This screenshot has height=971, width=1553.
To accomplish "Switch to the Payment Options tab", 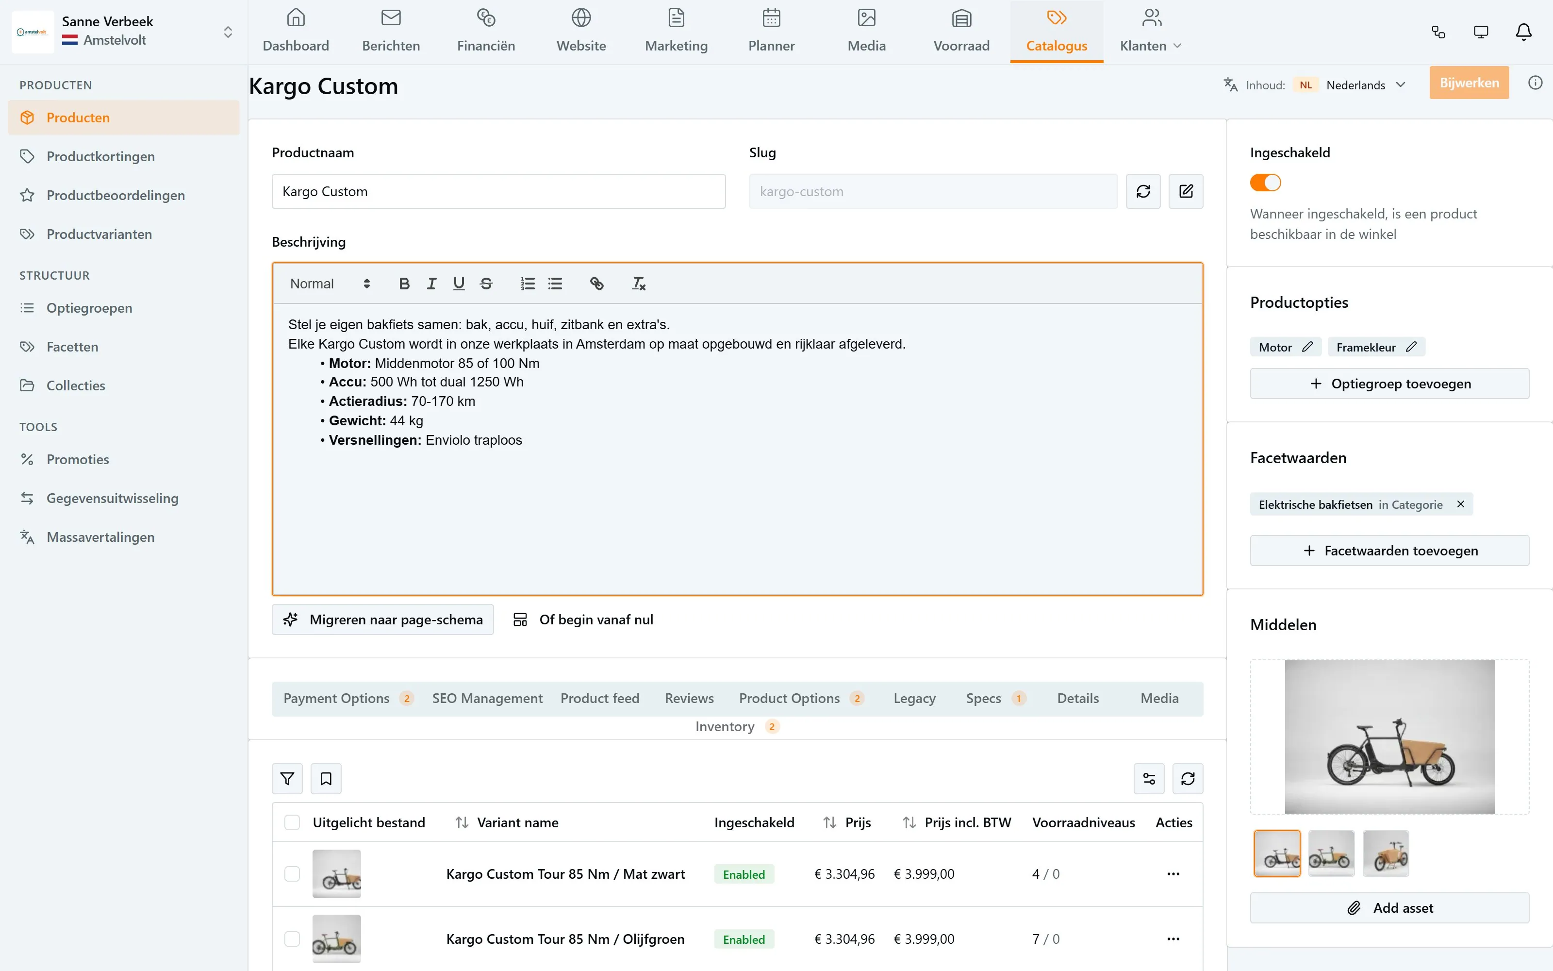I will [348, 698].
